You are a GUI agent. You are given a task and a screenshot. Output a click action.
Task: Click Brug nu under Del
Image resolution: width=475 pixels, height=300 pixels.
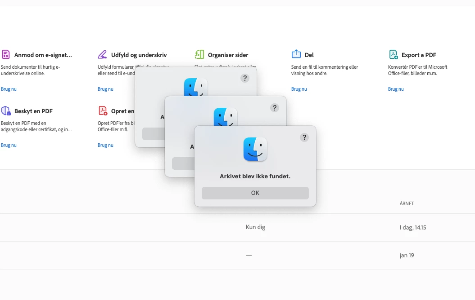[x=299, y=89]
